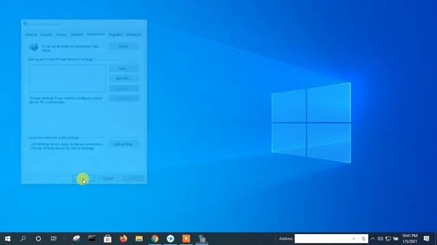Switch to the General tab
Image resolution: width=437 pixels, height=245 pixels.
pos(31,35)
